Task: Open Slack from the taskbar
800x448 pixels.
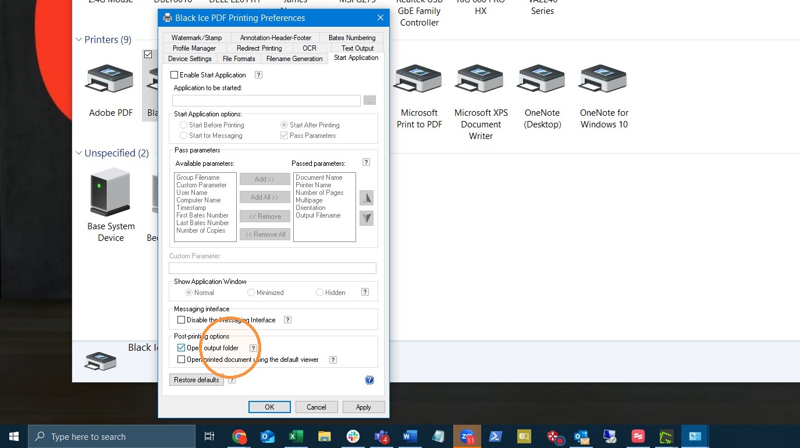Action: pyautogui.click(x=353, y=436)
